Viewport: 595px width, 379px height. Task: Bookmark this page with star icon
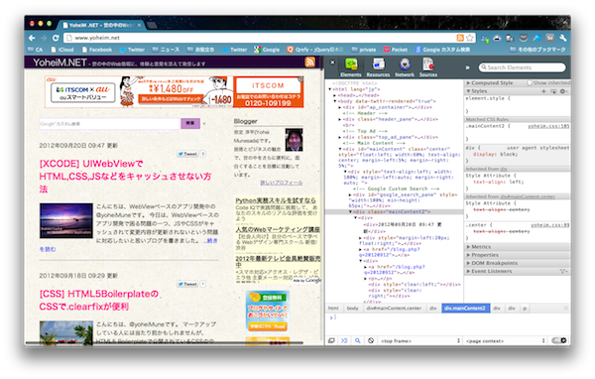tap(470, 38)
